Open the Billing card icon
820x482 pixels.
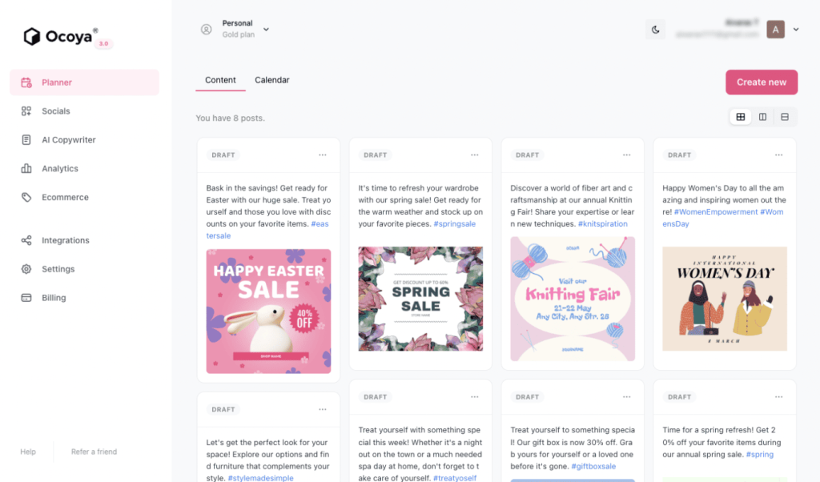click(26, 298)
